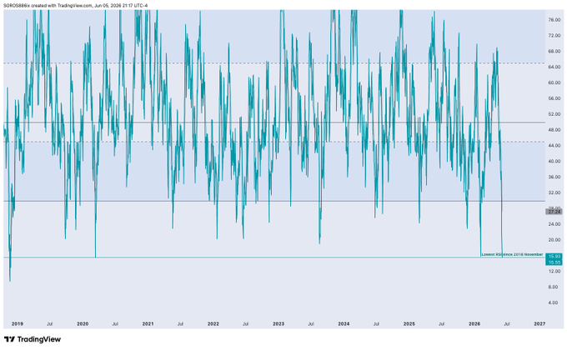This screenshot has height=350, width=567.
Task: Click the "Jul" label between 2020 and 2021
Action: (x=115, y=324)
